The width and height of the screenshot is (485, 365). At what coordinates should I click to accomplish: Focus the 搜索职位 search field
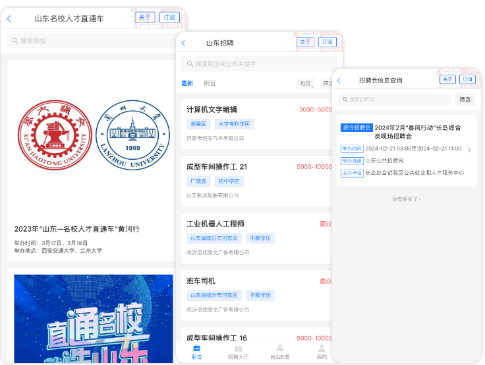pyautogui.click(x=91, y=40)
